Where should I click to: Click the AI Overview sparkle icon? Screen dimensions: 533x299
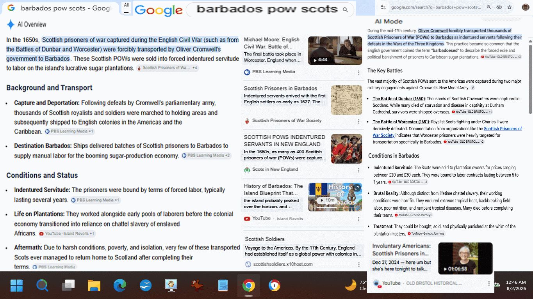click(x=11, y=25)
